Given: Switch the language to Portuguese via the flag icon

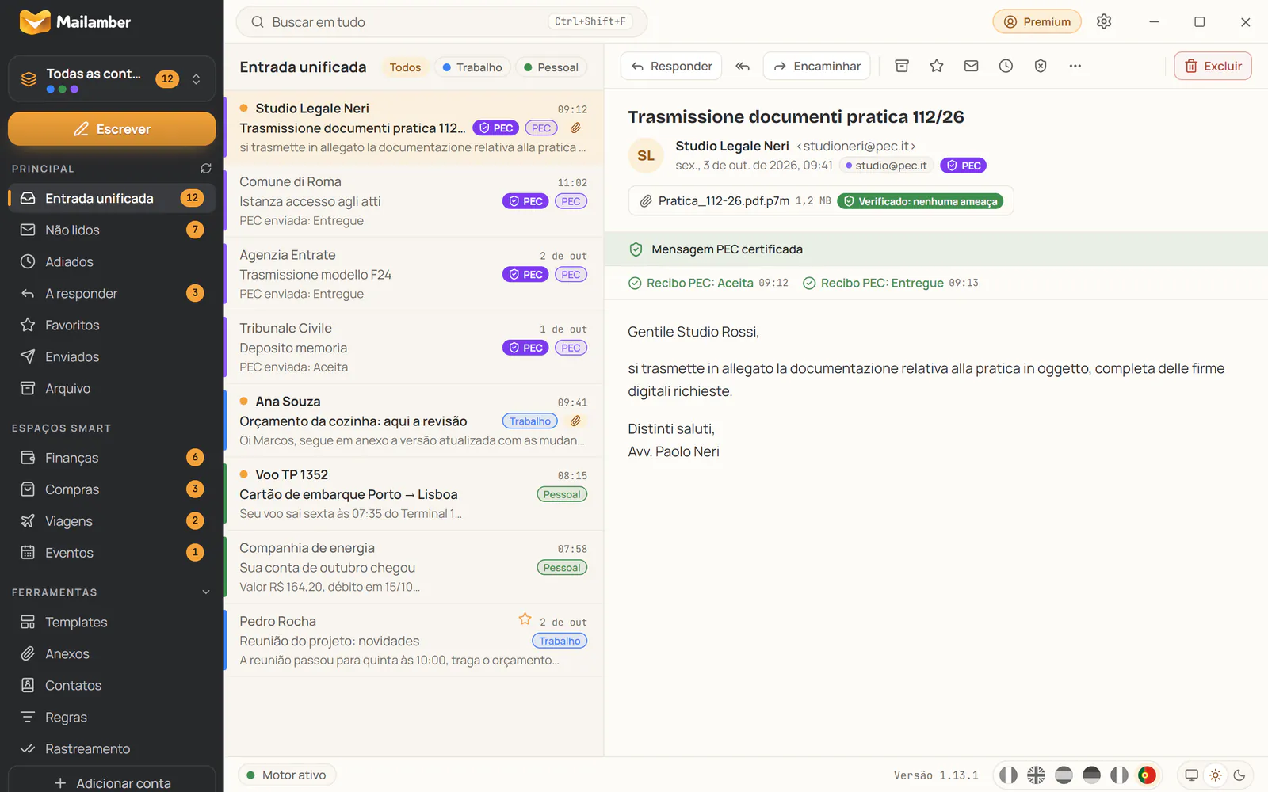Looking at the screenshot, I should (x=1147, y=775).
